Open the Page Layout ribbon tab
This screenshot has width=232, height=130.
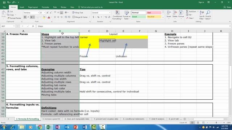[33, 7]
